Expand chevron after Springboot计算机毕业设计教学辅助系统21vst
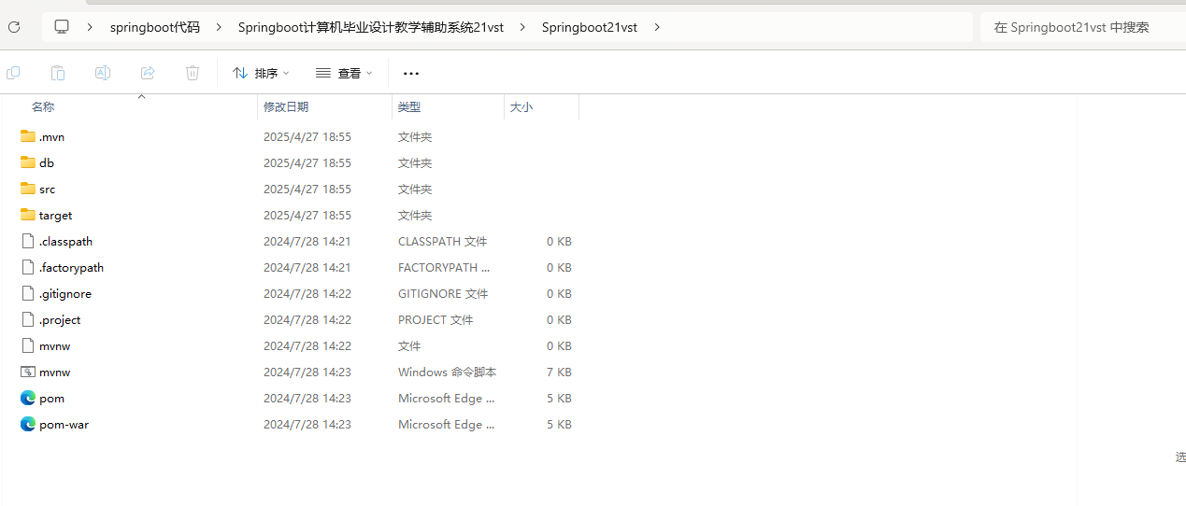 click(x=522, y=27)
